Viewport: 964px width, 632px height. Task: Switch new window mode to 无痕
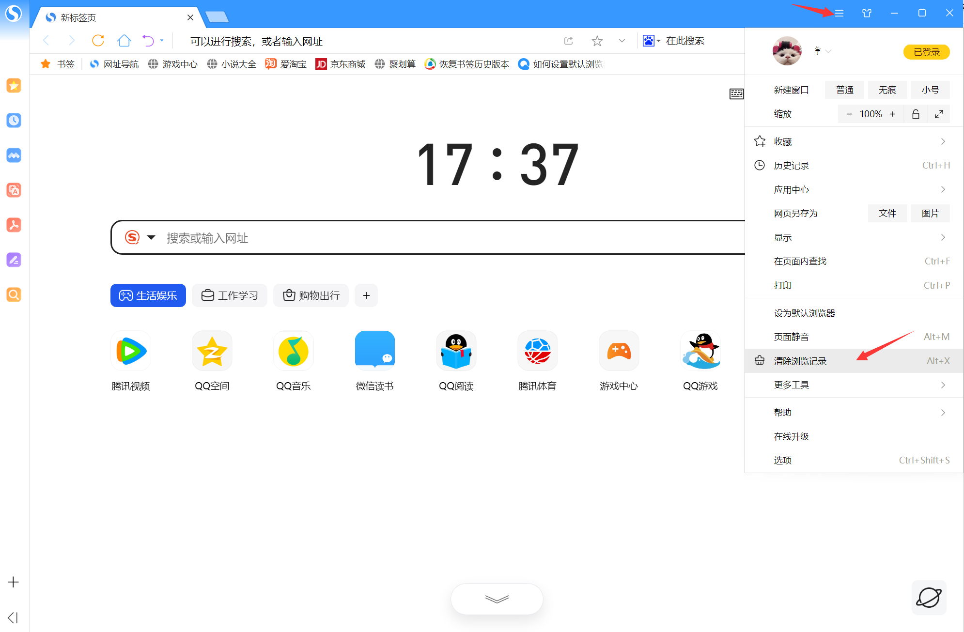point(887,90)
